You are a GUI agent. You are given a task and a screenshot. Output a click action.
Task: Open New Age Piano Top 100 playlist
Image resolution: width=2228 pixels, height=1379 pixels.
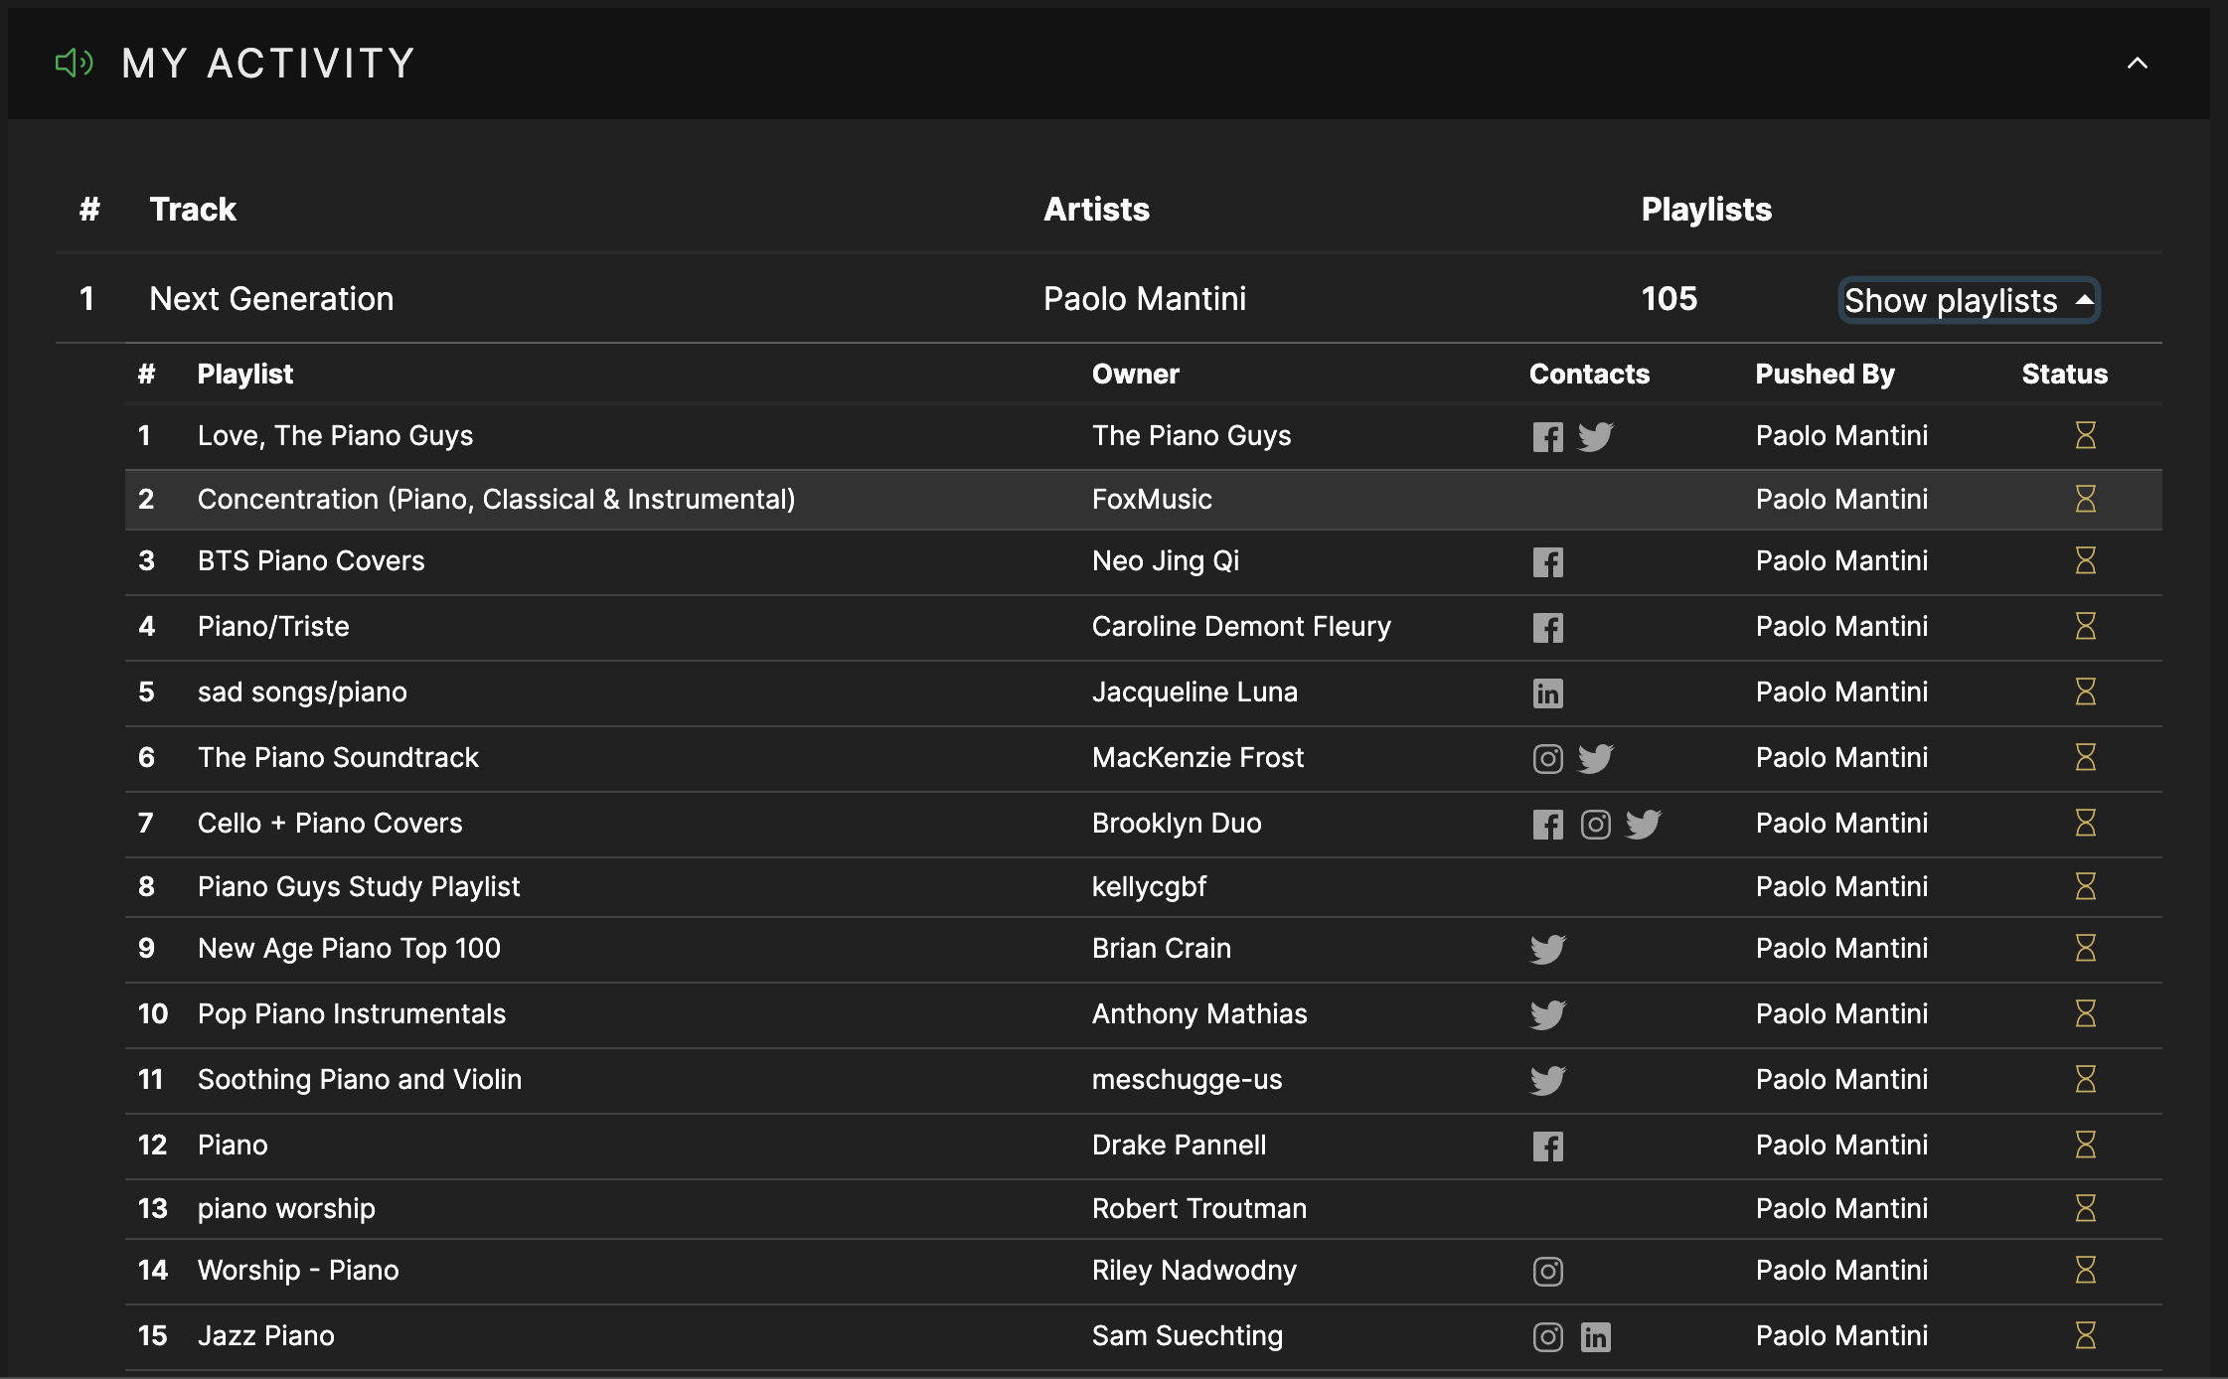tap(349, 949)
